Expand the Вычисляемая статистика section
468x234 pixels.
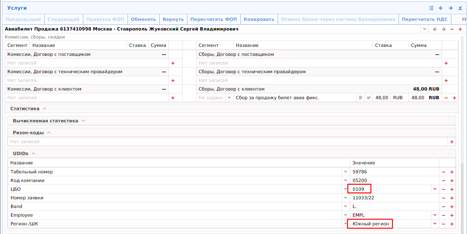click(83, 121)
